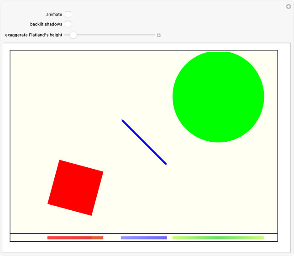This screenshot has height=256, width=294.
Task: Click the darker right segment of red shadow
Action: point(98,238)
